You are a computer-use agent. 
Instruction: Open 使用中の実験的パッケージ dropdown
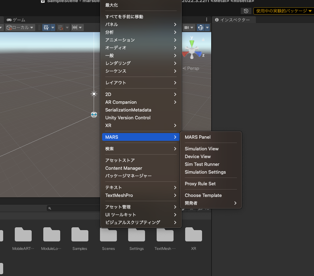(x=284, y=11)
